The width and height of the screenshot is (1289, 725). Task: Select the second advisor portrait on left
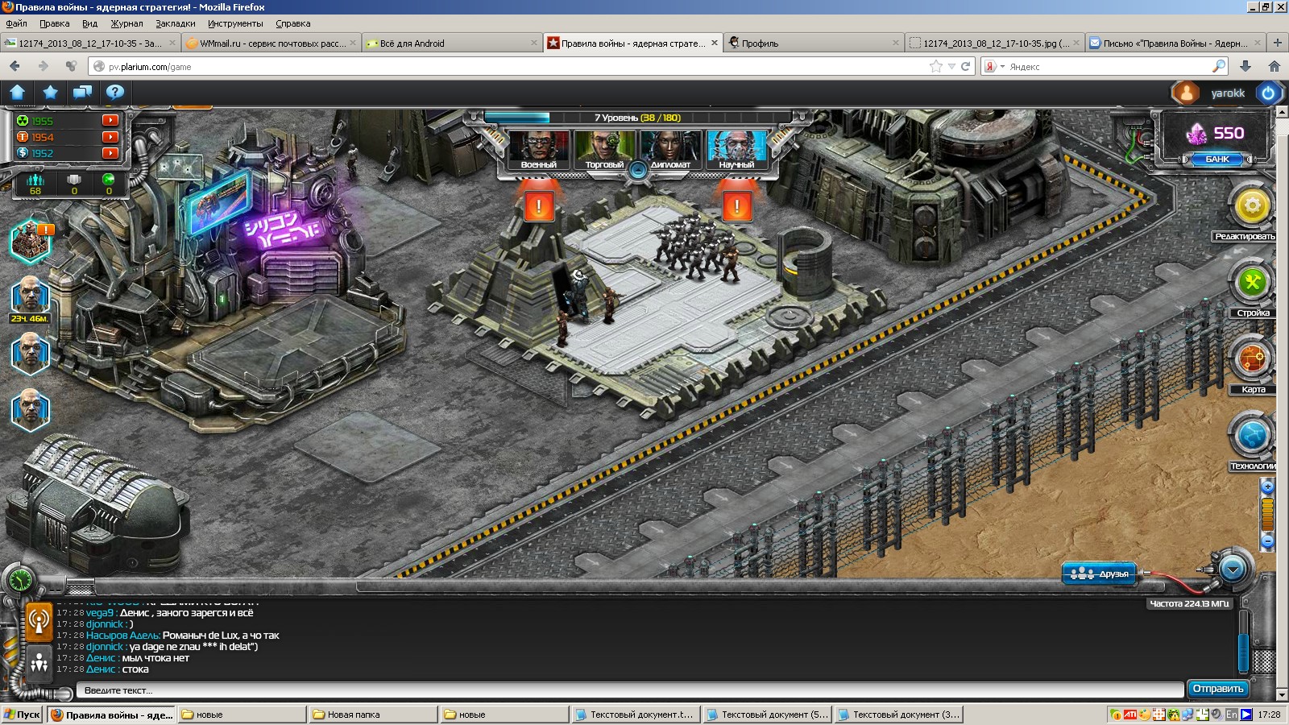[31, 354]
